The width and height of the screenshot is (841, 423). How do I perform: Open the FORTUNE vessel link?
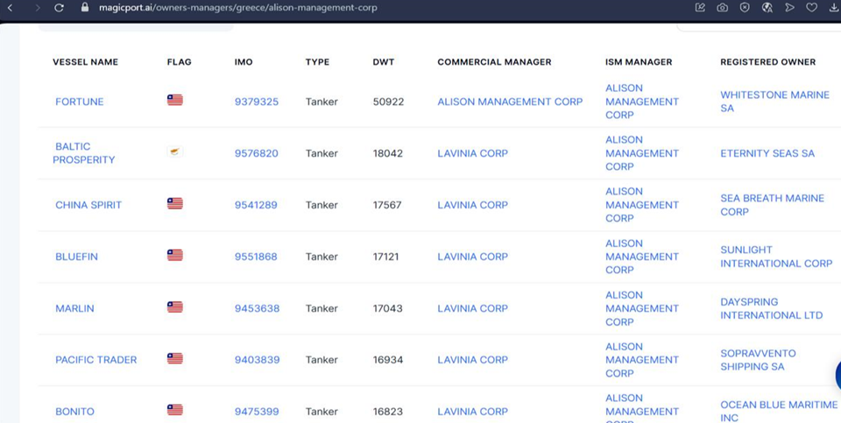pos(80,102)
